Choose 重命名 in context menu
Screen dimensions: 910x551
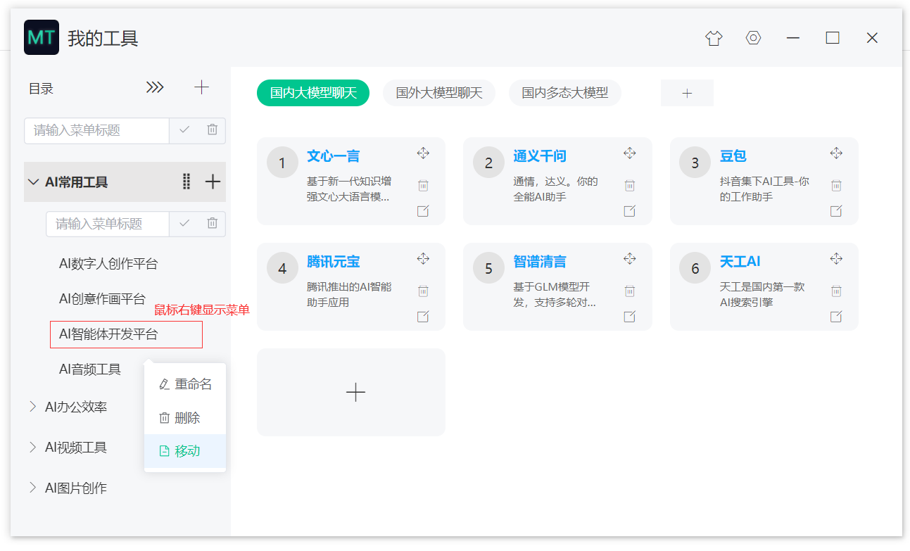coord(185,384)
